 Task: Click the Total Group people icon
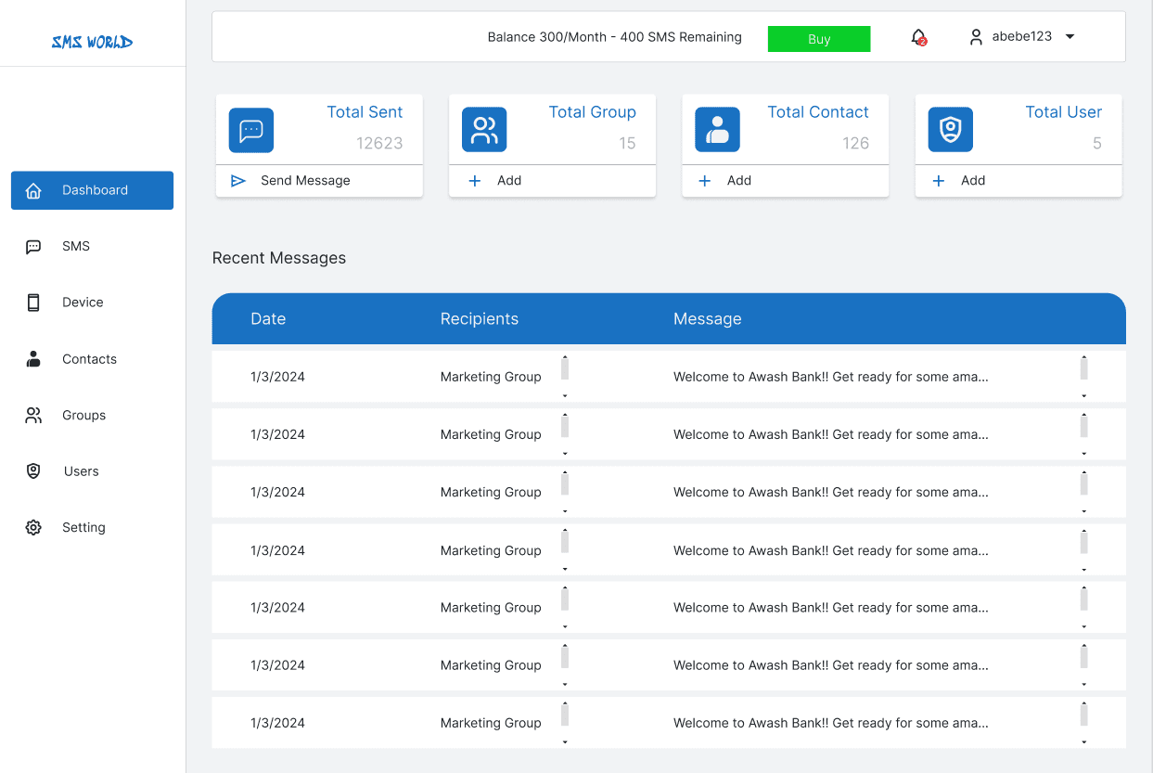[x=484, y=130]
